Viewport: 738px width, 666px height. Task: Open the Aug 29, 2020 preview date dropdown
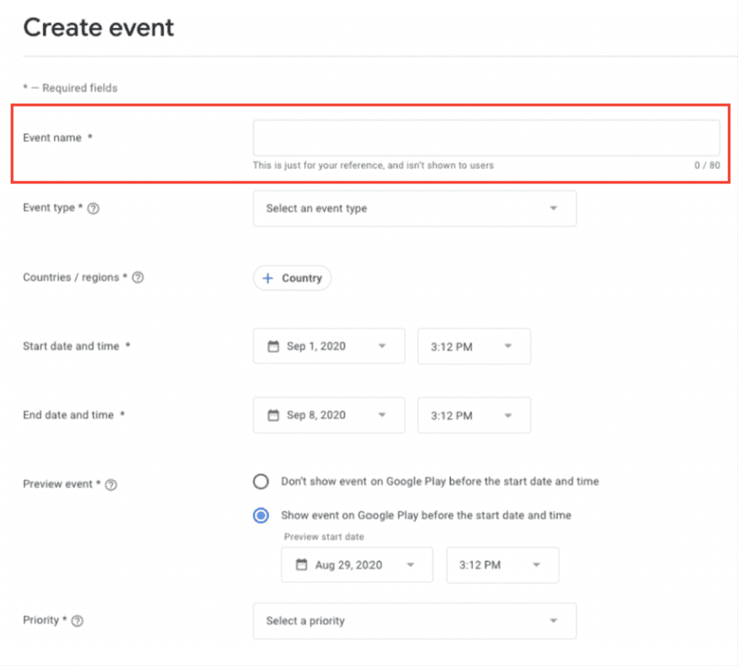click(412, 564)
